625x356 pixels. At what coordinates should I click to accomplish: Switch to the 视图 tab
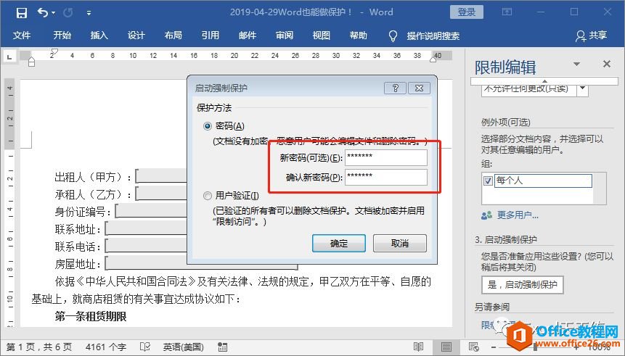322,36
